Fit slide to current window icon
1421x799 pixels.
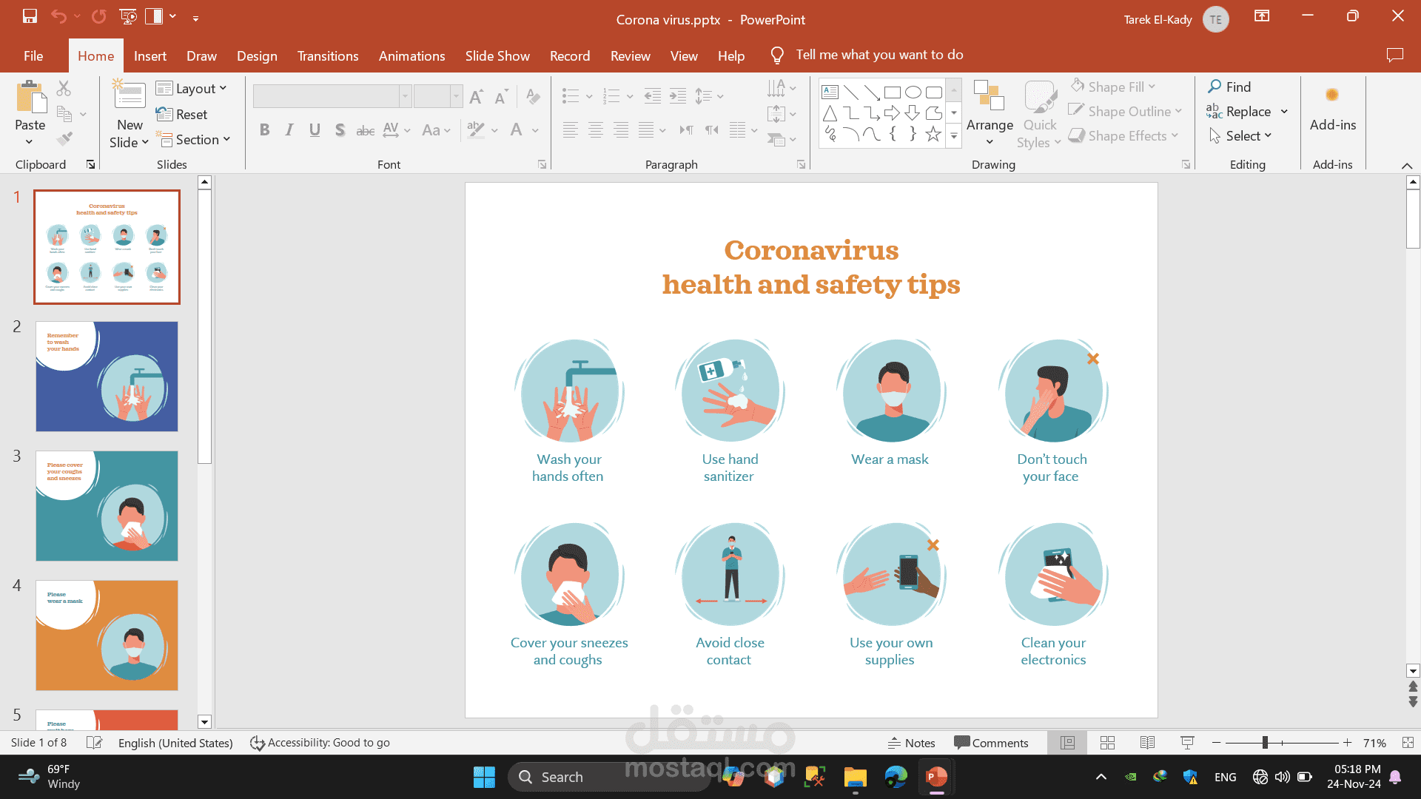(x=1408, y=743)
